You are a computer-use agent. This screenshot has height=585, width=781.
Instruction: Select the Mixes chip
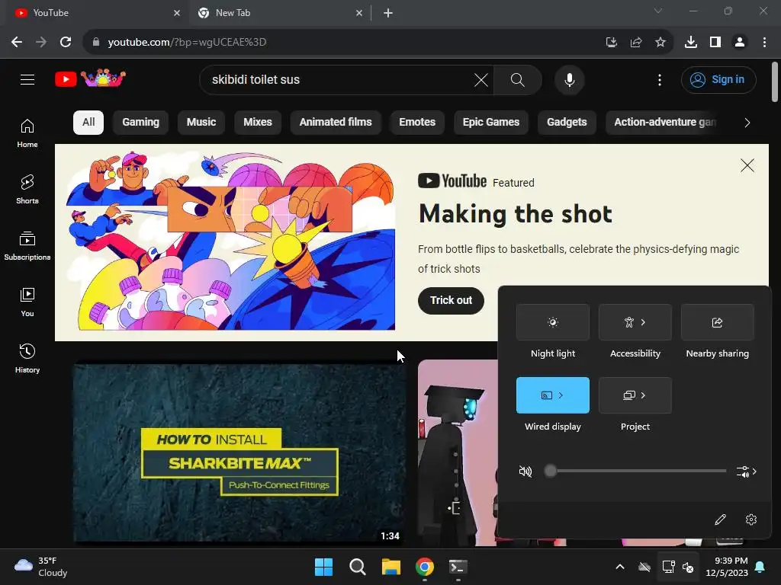(x=258, y=123)
